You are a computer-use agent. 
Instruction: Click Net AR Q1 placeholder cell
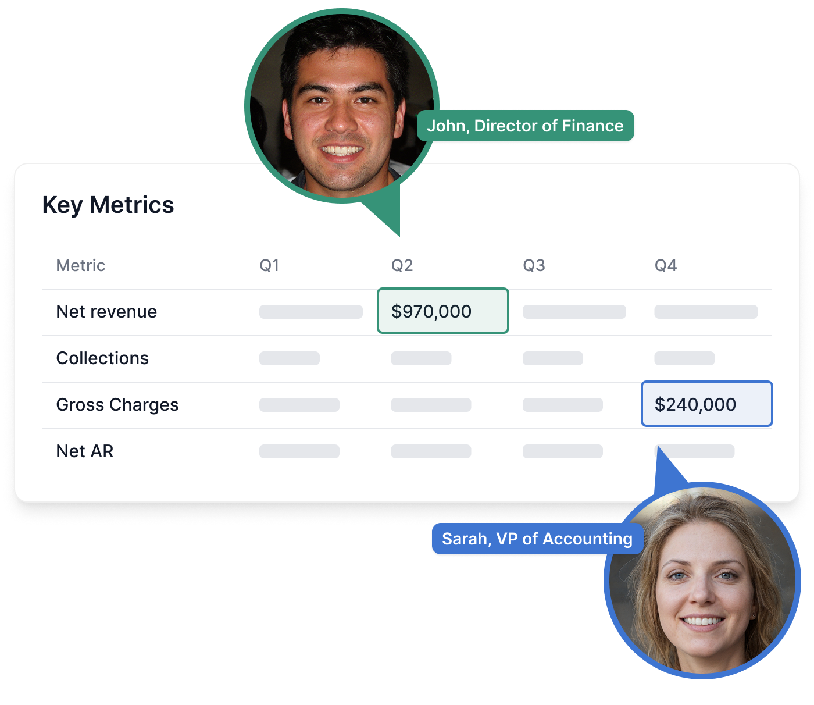[x=299, y=451]
